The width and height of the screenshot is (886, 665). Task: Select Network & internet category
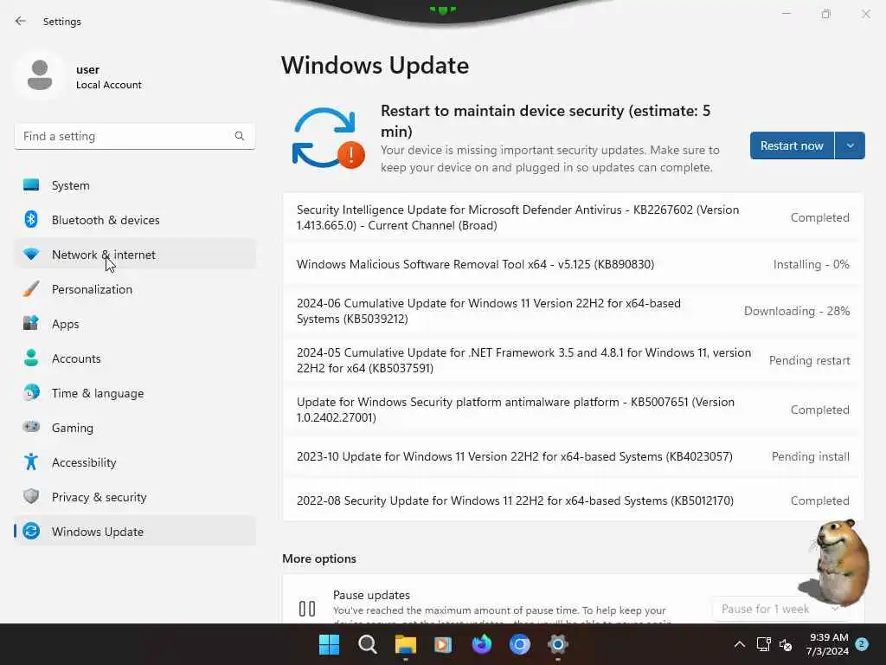(135, 254)
